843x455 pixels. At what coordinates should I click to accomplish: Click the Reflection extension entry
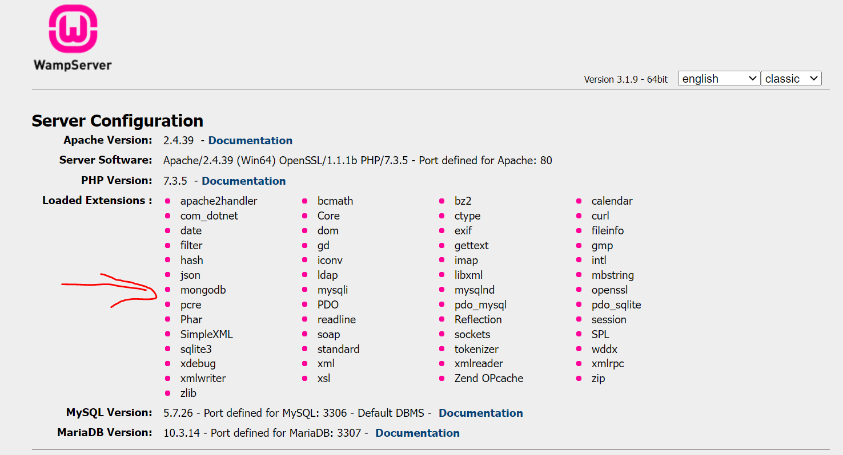pyautogui.click(x=478, y=319)
